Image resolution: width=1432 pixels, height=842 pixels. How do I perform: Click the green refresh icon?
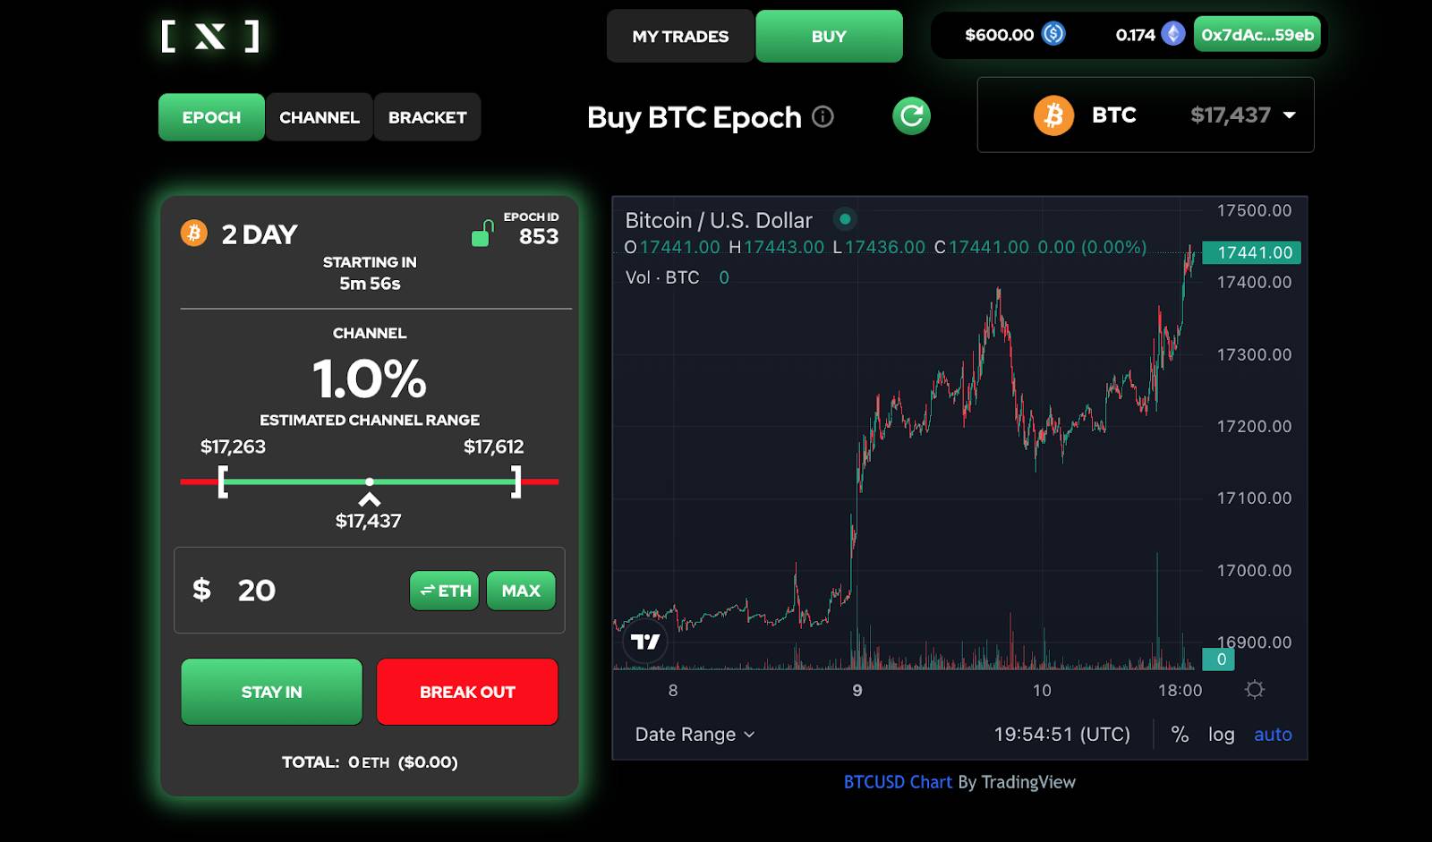(x=911, y=116)
